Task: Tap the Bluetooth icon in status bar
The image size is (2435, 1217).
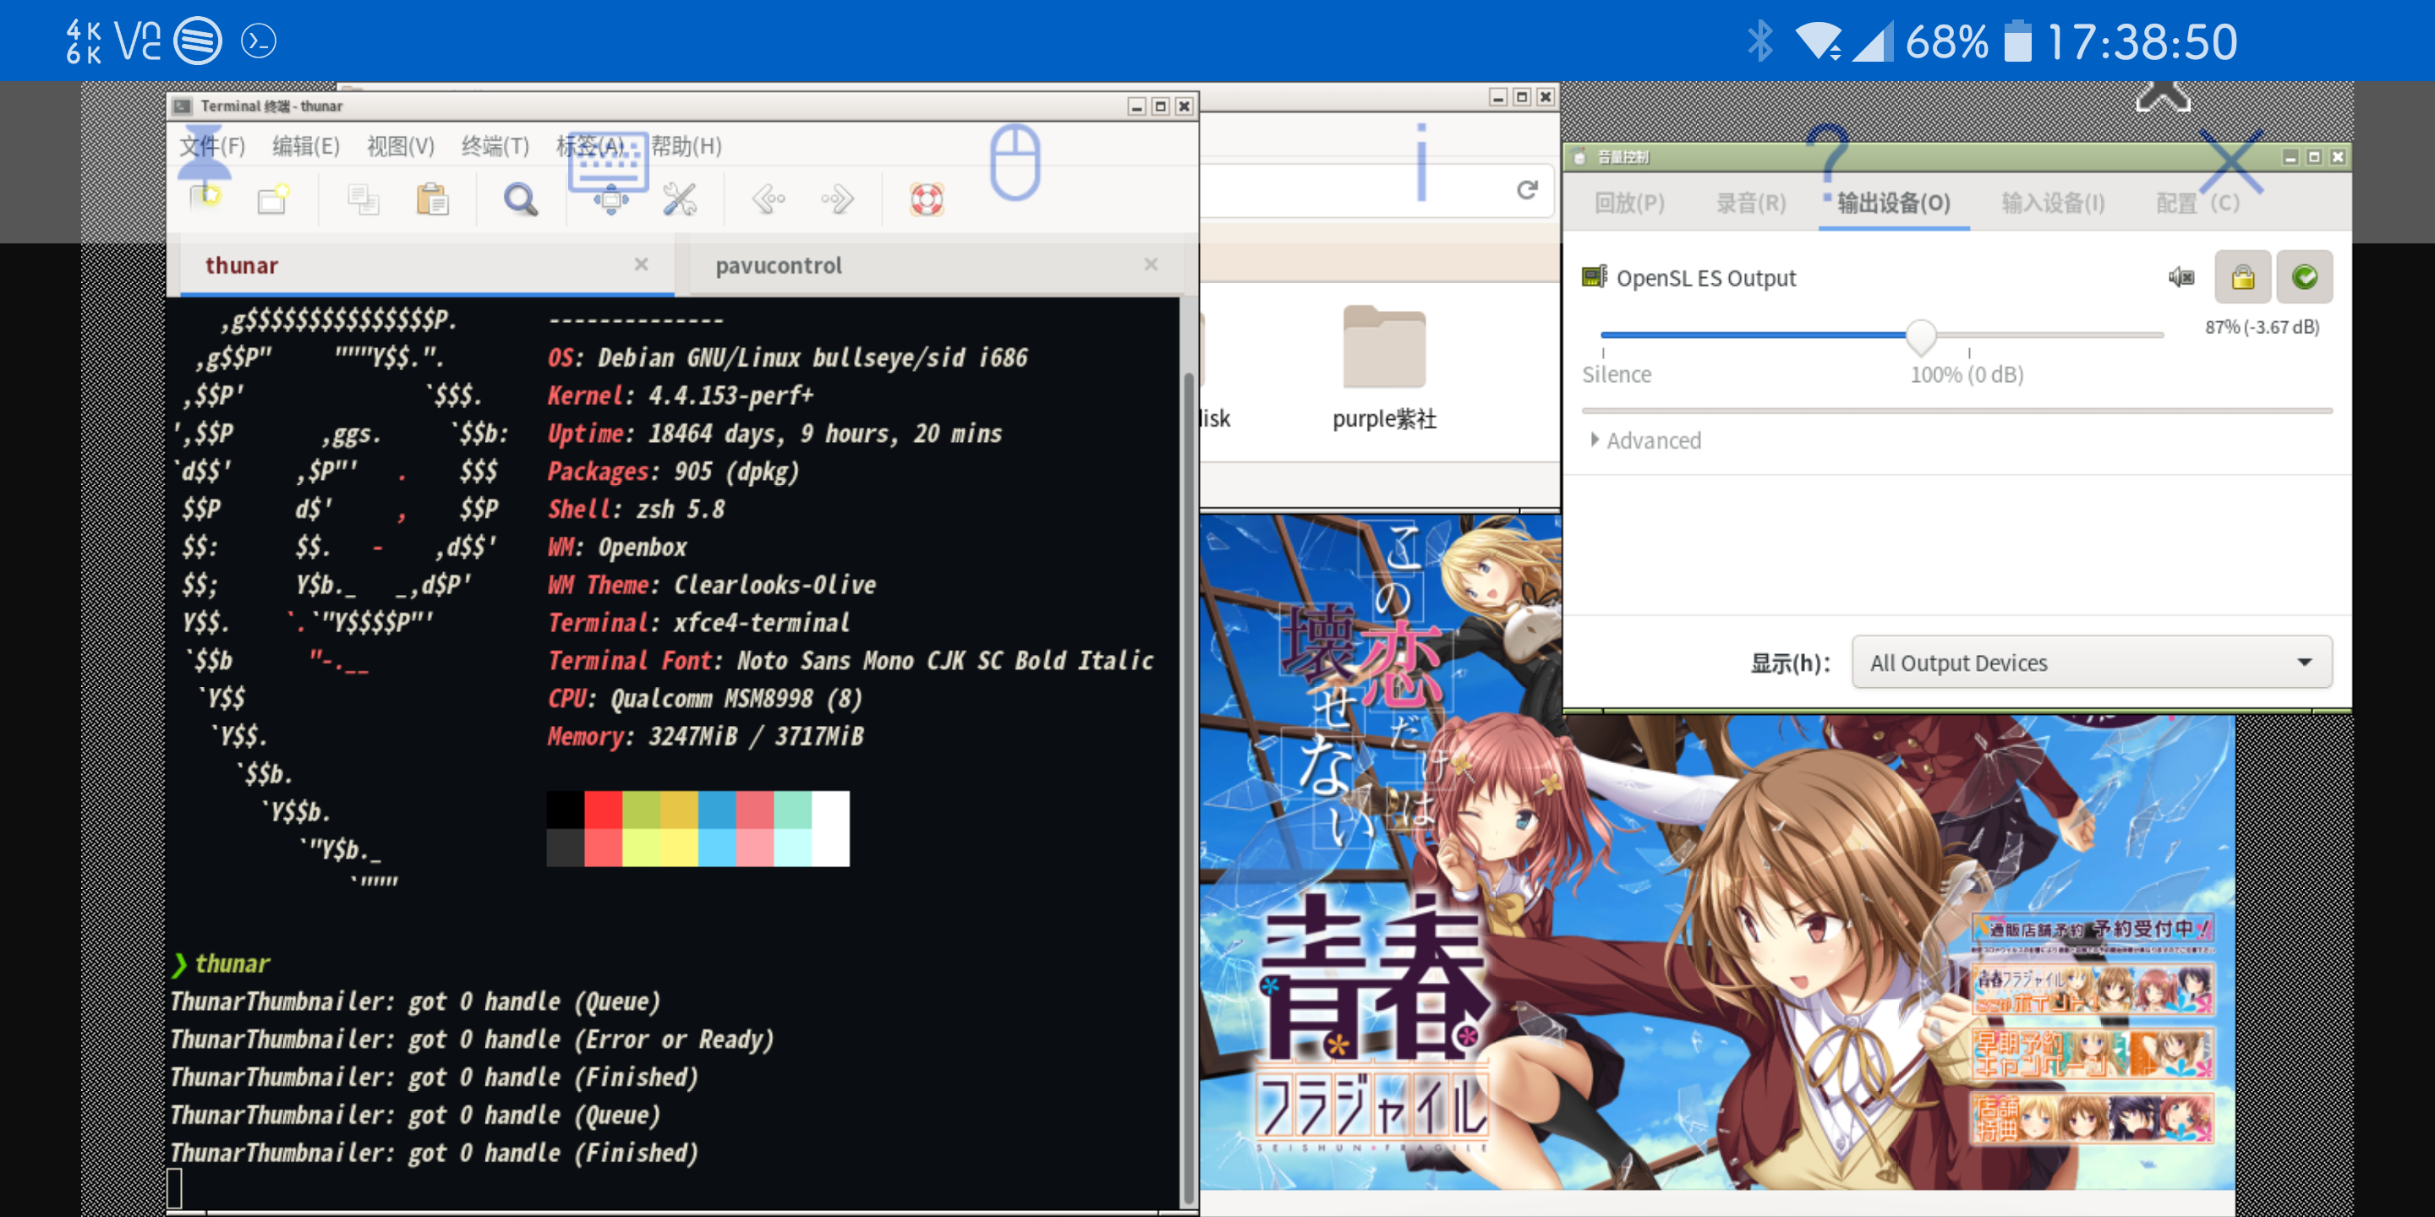Action: [1760, 41]
